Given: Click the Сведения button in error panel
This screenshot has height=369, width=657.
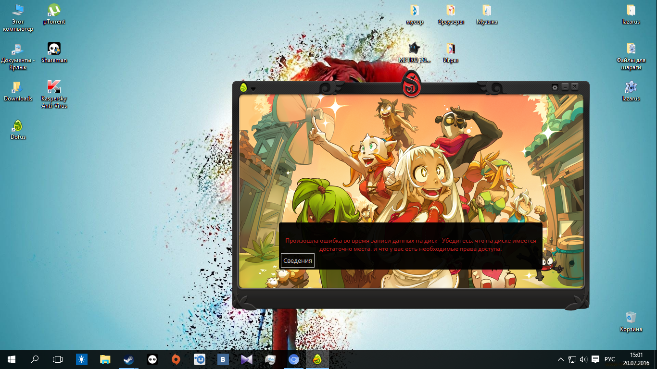Looking at the screenshot, I should click(297, 260).
